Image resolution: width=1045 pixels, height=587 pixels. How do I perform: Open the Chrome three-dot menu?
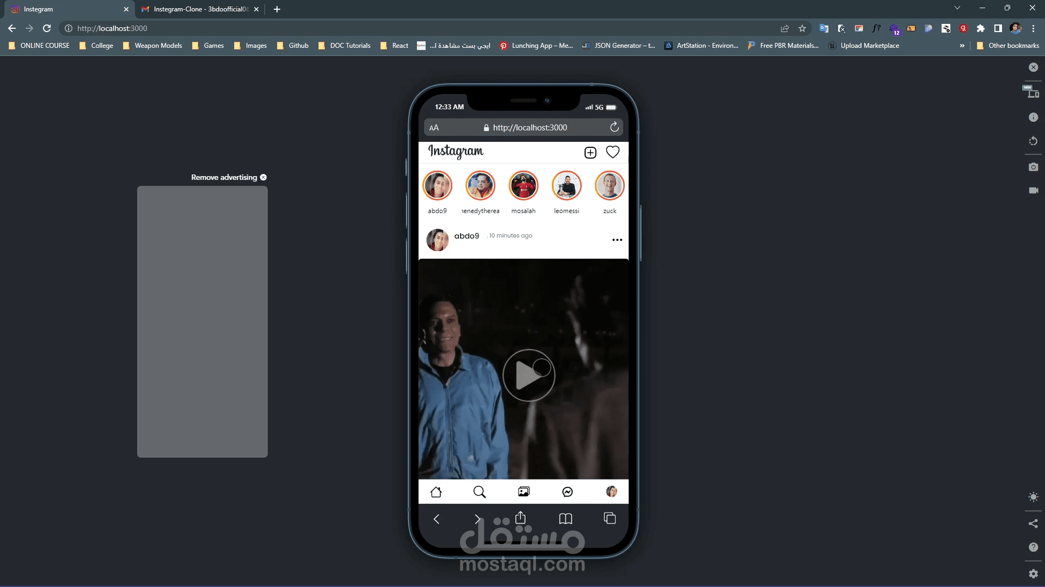(x=1033, y=28)
